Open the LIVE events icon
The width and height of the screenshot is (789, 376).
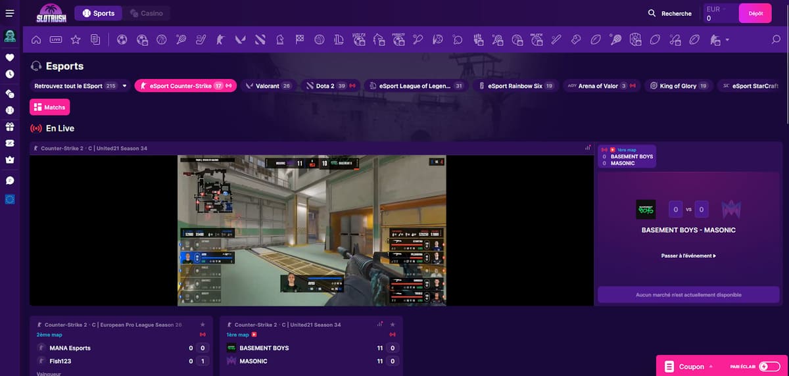tap(56, 40)
